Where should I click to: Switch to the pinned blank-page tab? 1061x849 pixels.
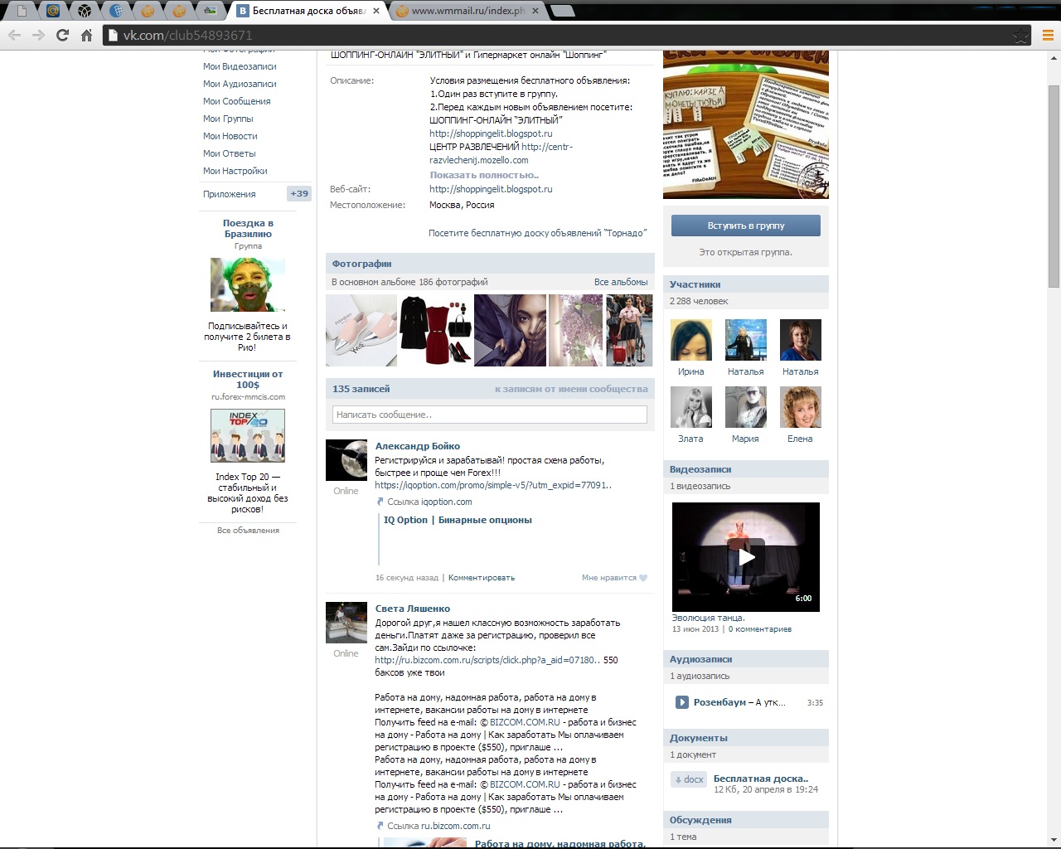tap(22, 11)
